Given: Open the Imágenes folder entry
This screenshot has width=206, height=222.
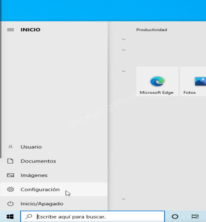Looking at the screenshot, I should tap(54, 175).
